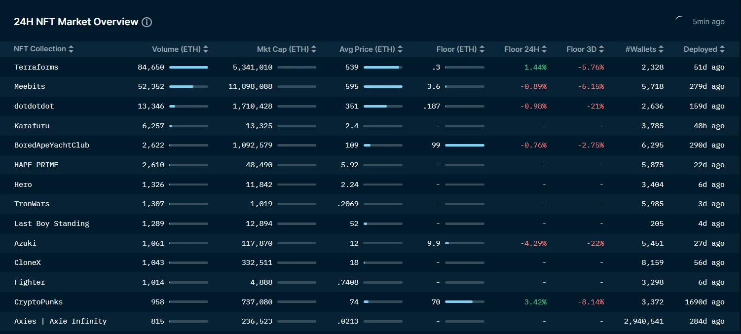Sort table by Mkt Cap (ETH) arrows

(314, 49)
